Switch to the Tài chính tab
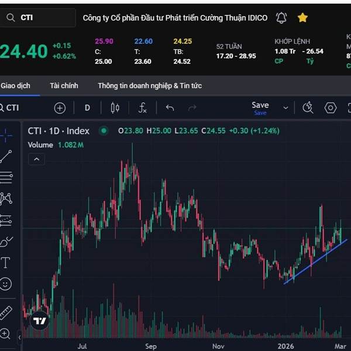Viewport: 351px width, 351px height. pos(64,86)
